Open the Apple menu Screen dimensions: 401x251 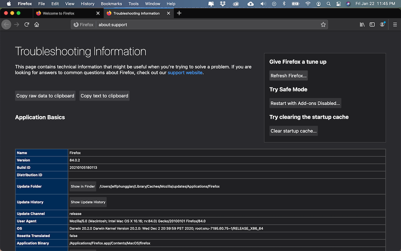[9, 4]
